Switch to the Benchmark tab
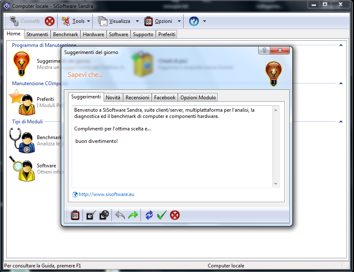This screenshot has width=354, height=272. click(65, 34)
